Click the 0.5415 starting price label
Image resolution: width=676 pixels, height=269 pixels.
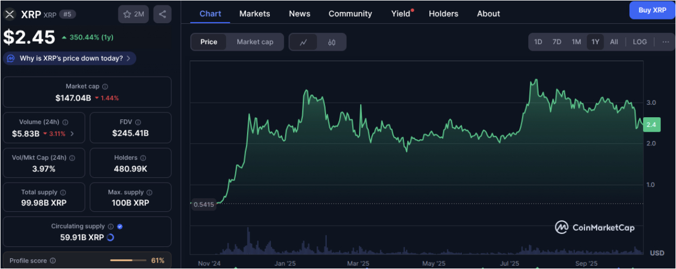(203, 204)
